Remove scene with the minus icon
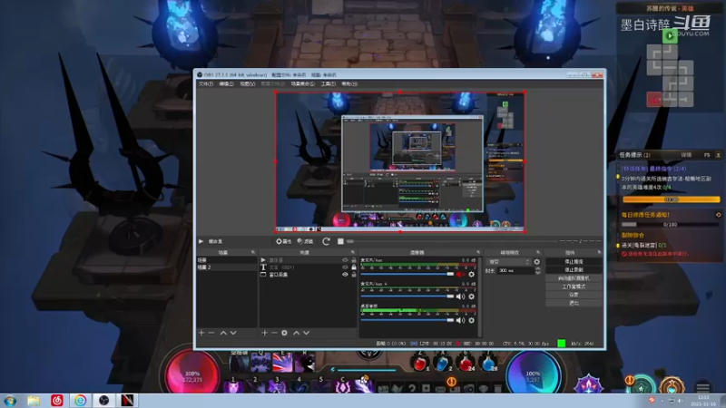 pyautogui.click(x=211, y=333)
